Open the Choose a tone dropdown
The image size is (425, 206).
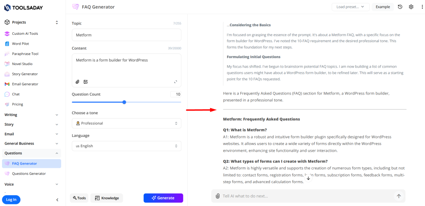pos(127,123)
